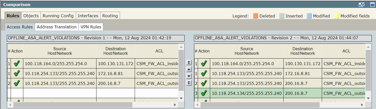376x109 pixels.
Task: Go to next difference with down arrow
Action: 189,76
